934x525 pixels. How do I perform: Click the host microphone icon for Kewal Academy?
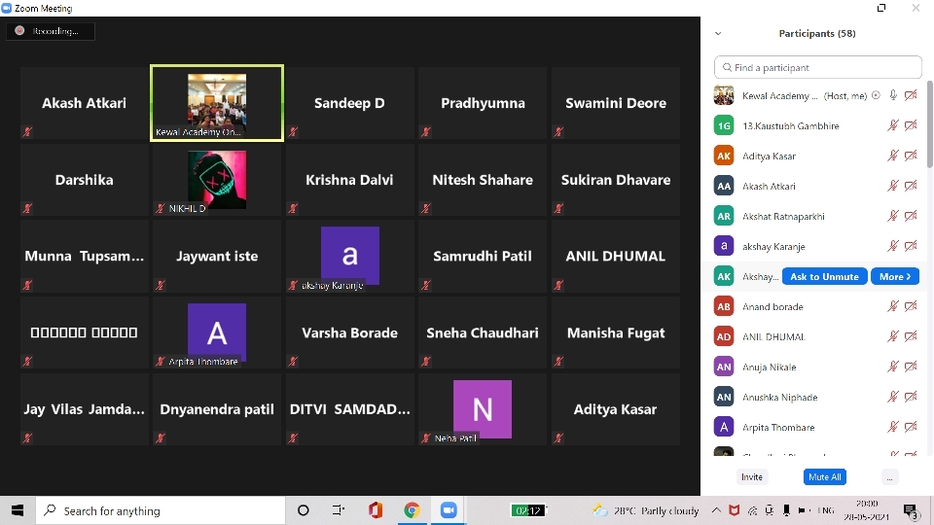[893, 95]
